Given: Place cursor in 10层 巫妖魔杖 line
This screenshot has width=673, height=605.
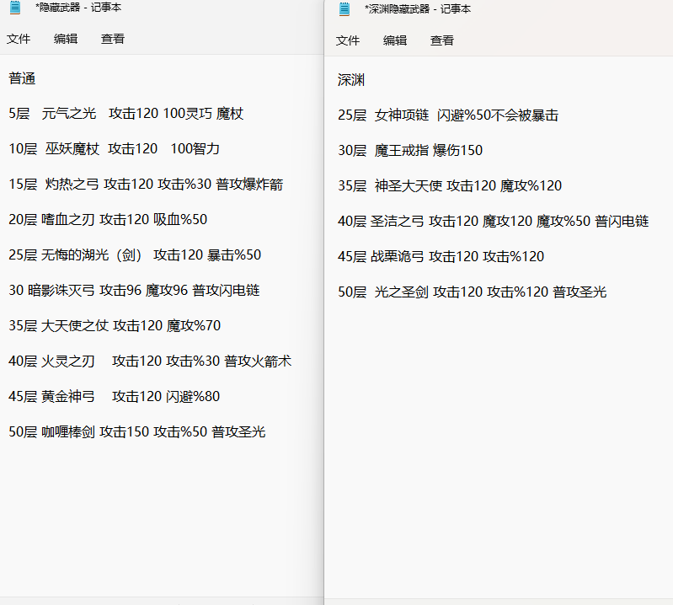Looking at the screenshot, I should [x=115, y=149].
